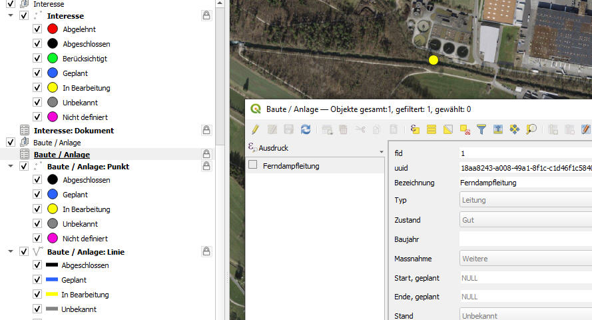
Task: Click the pan map to selected rows icon
Action: pyautogui.click(x=515, y=129)
